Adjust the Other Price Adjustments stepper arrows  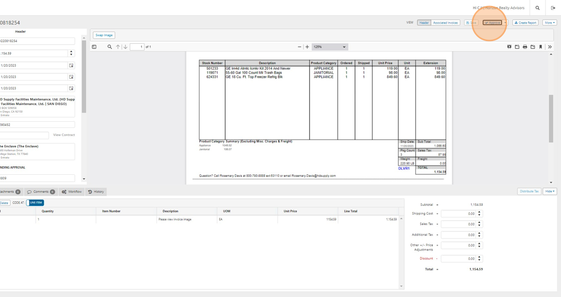coord(479,245)
